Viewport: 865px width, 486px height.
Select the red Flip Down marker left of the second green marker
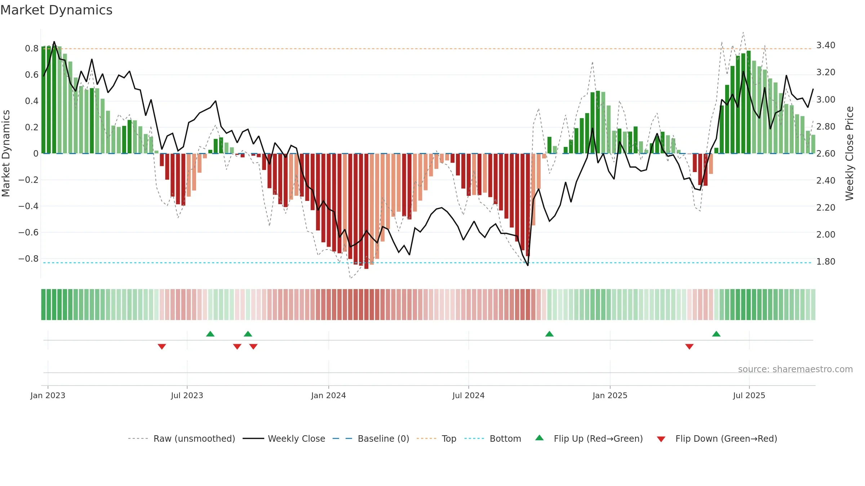click(x=237, y=346)
